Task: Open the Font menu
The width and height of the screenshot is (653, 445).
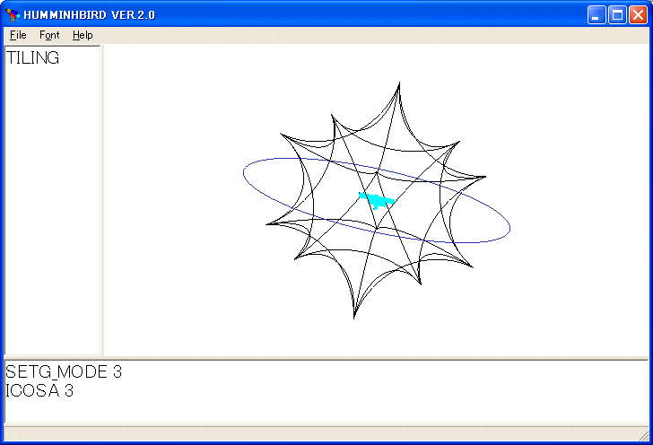Action: pyautogui.click(x=49, y=35)
